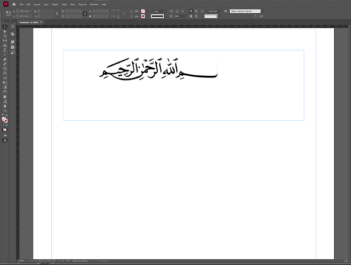The width and height of the screenshot is (351, 265).
Task: Click the Apply None swatch in Tools
Action: pyautogui.click(x=5, y=130)
